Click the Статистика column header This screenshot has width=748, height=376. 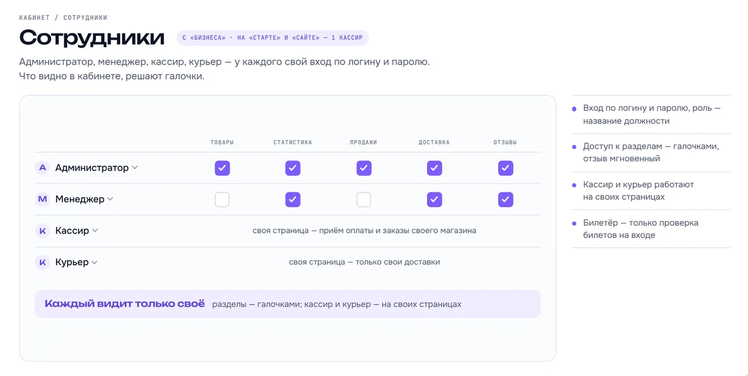tap(293, 143)
